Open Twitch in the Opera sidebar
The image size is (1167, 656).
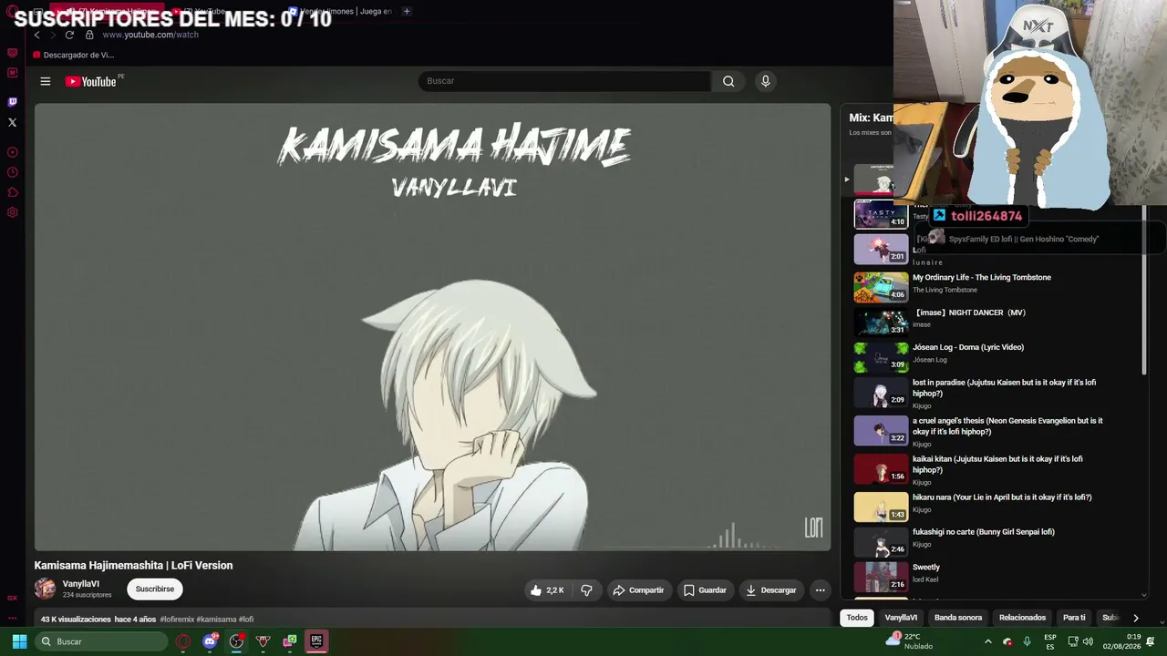pyautogui.click(x=12, y=102)
